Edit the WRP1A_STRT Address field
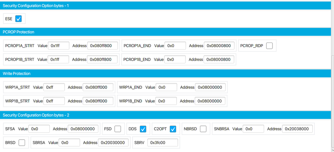 (x=98, y=87)
